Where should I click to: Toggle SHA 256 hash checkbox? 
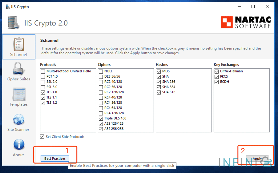click(x=159, y=82)
